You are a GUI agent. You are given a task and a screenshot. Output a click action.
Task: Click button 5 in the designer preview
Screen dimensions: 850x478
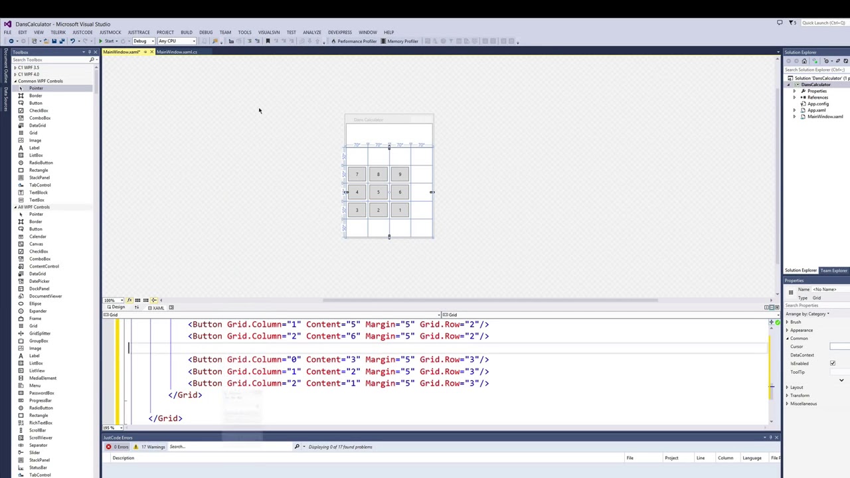[379, 193]
